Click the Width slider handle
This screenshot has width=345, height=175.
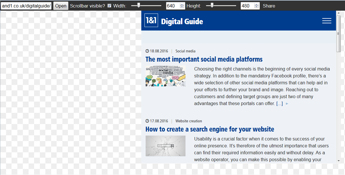tap(139, 5)
